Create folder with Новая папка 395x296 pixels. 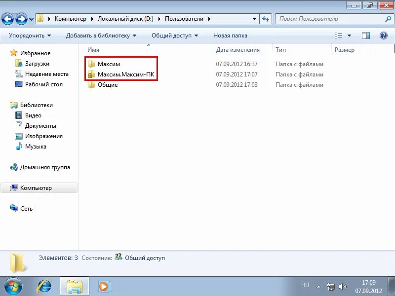tap(230, 36)
